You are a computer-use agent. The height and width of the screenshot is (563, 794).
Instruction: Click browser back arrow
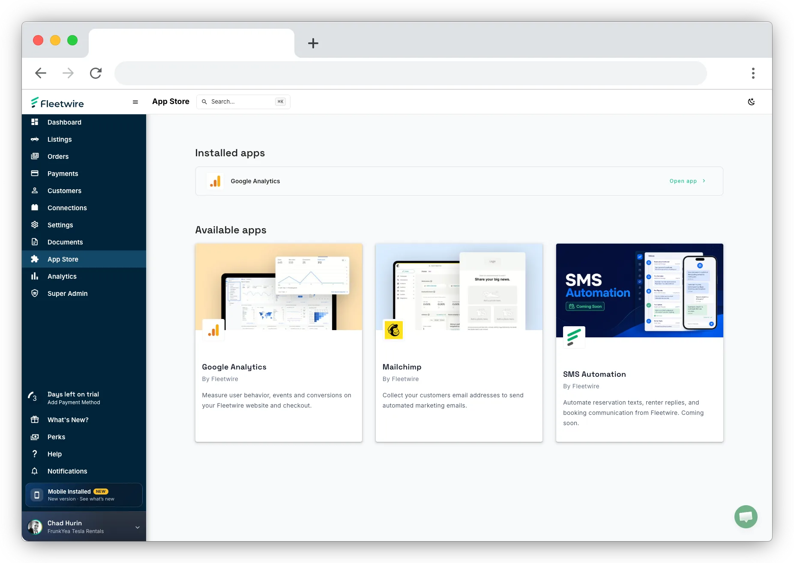click(x=41, y=73)
